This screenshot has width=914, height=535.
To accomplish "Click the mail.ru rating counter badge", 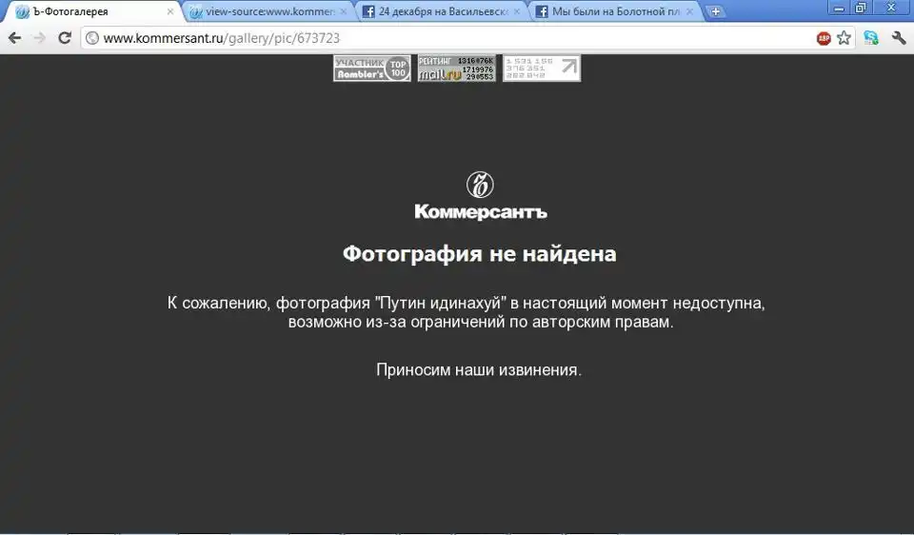I will coord(456,69).
